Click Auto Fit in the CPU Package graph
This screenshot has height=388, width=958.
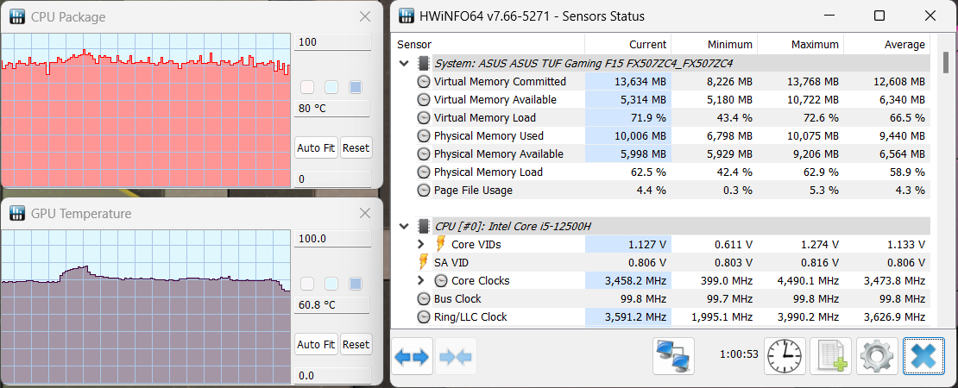click(316, 147)
